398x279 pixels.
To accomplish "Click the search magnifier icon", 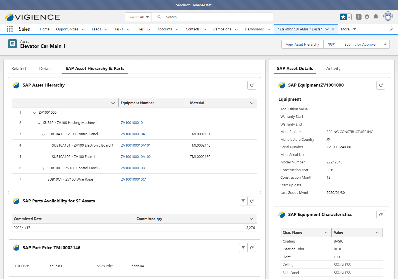I will (159, 17).
